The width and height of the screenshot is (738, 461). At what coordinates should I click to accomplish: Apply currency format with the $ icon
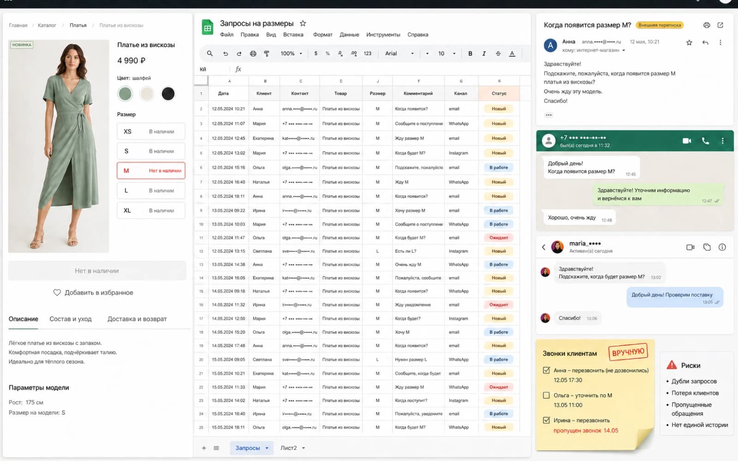point(315,53)
